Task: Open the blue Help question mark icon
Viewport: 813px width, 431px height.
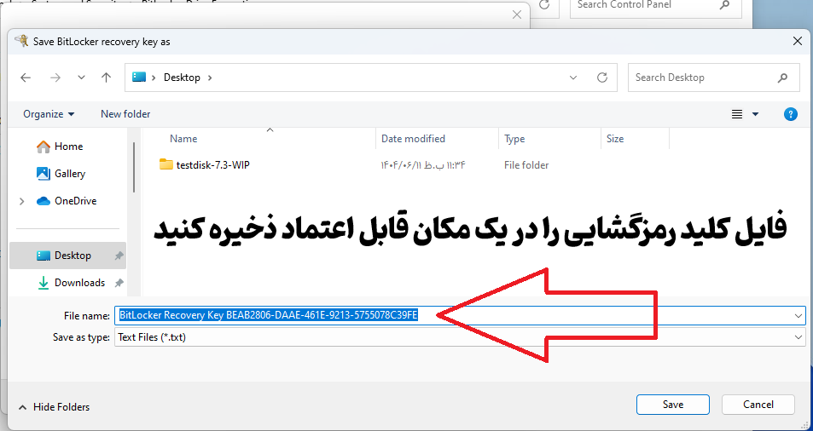Action: click(790, 114)
